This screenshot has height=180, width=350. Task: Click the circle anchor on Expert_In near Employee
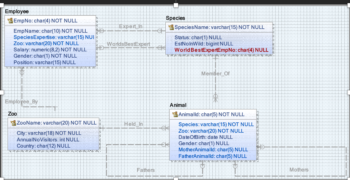(x=102, y=31)
